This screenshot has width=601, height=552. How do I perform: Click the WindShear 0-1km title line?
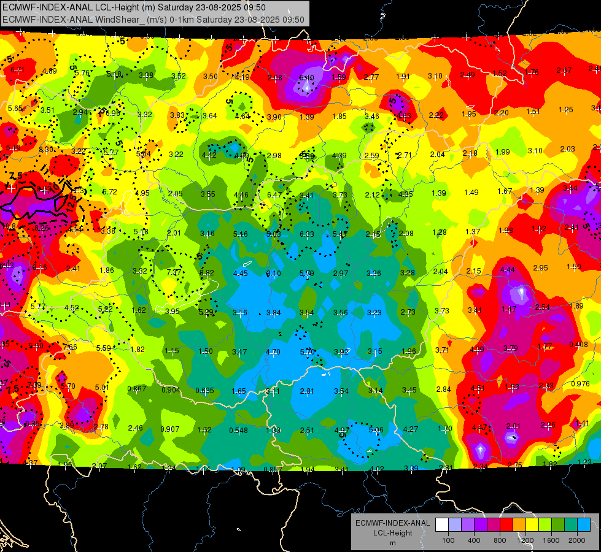coord(153,20)
